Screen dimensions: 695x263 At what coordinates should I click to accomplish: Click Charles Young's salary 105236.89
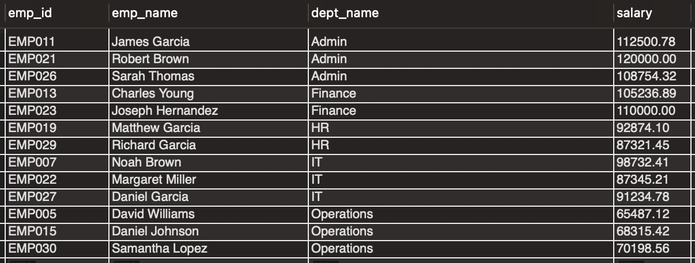[646, 94]
